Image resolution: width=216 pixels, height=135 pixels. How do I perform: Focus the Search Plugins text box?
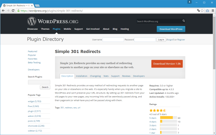(39, 82)
